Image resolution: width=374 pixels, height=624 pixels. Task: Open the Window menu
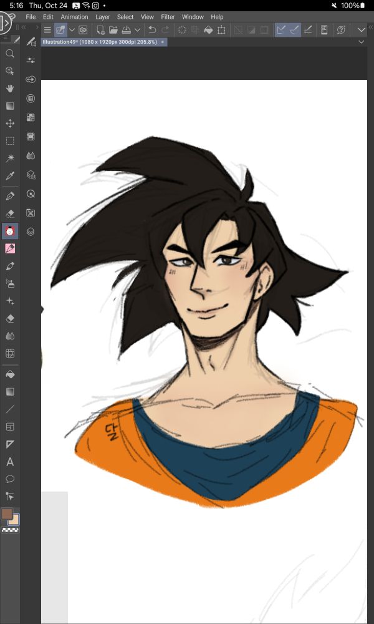pyautogui.click(x=193, y=17)
